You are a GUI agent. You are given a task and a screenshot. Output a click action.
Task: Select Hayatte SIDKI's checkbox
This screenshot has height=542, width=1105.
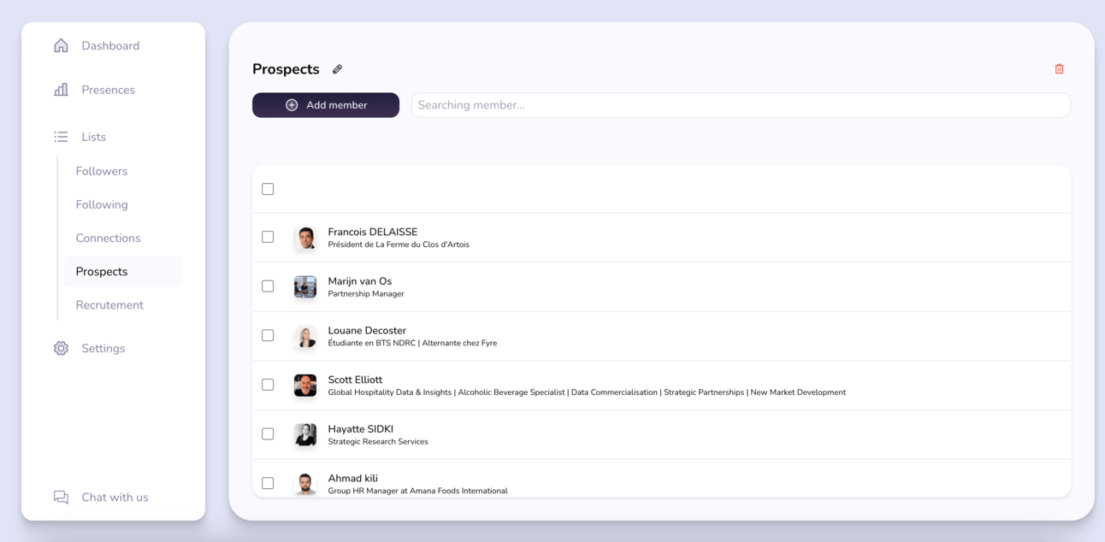click(268, 434)
